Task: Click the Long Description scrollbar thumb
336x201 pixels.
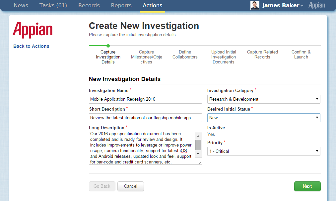Action: (x=198, y=145)
